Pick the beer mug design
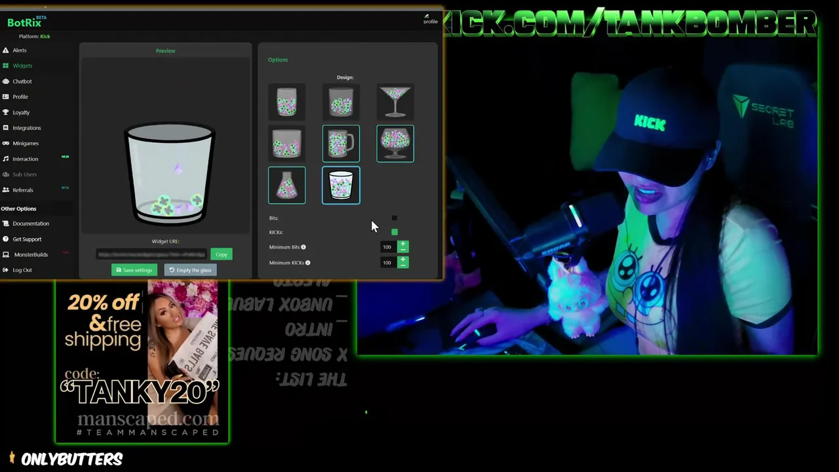Viewport: 839px width, 472px height. tap(341, 144)
